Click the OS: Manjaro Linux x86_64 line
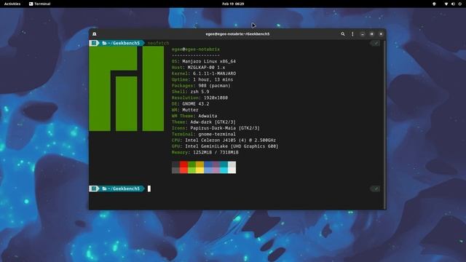Screen dimensions: 466x262 [204, 61]
